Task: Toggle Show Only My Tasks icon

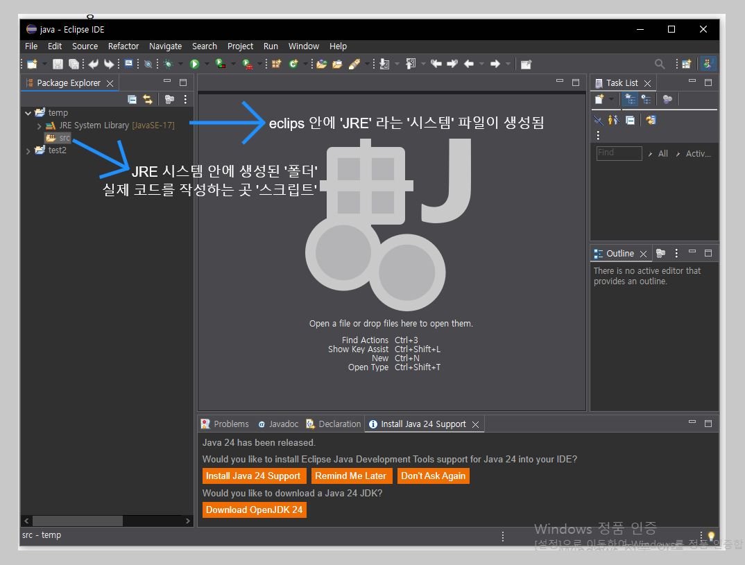Action: point(614,120)
